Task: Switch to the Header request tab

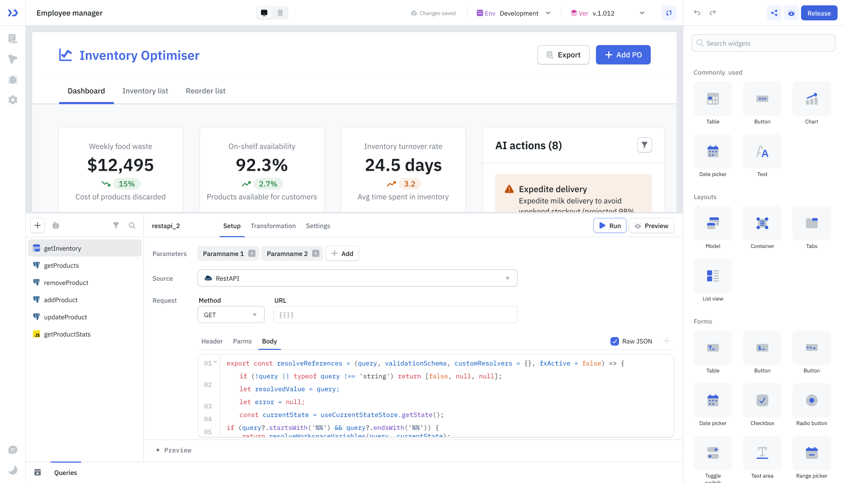Action: click(212, 341)
